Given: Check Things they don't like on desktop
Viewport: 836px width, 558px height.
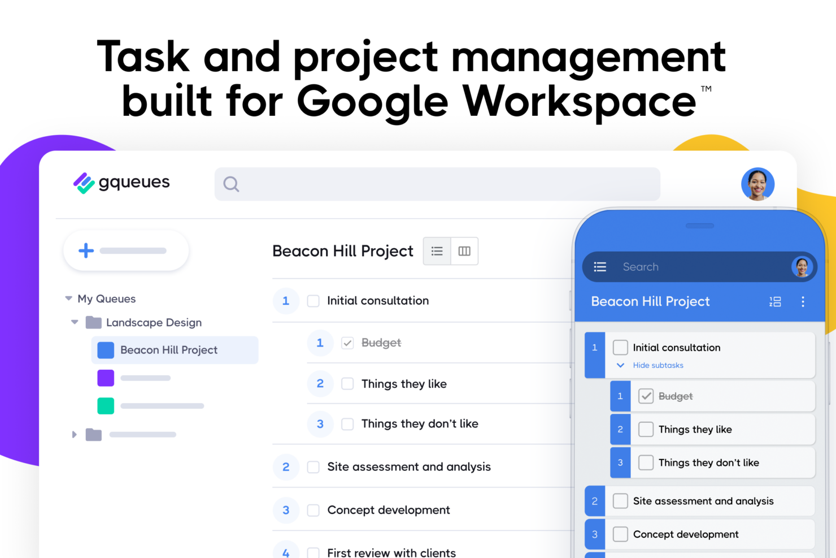Looking at the screenshot, I should pos(347,423).
